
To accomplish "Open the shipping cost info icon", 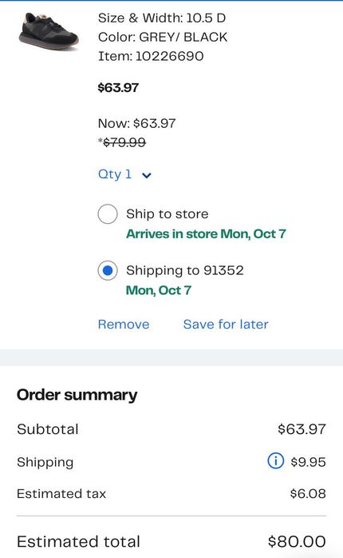I will click(275, 460).
